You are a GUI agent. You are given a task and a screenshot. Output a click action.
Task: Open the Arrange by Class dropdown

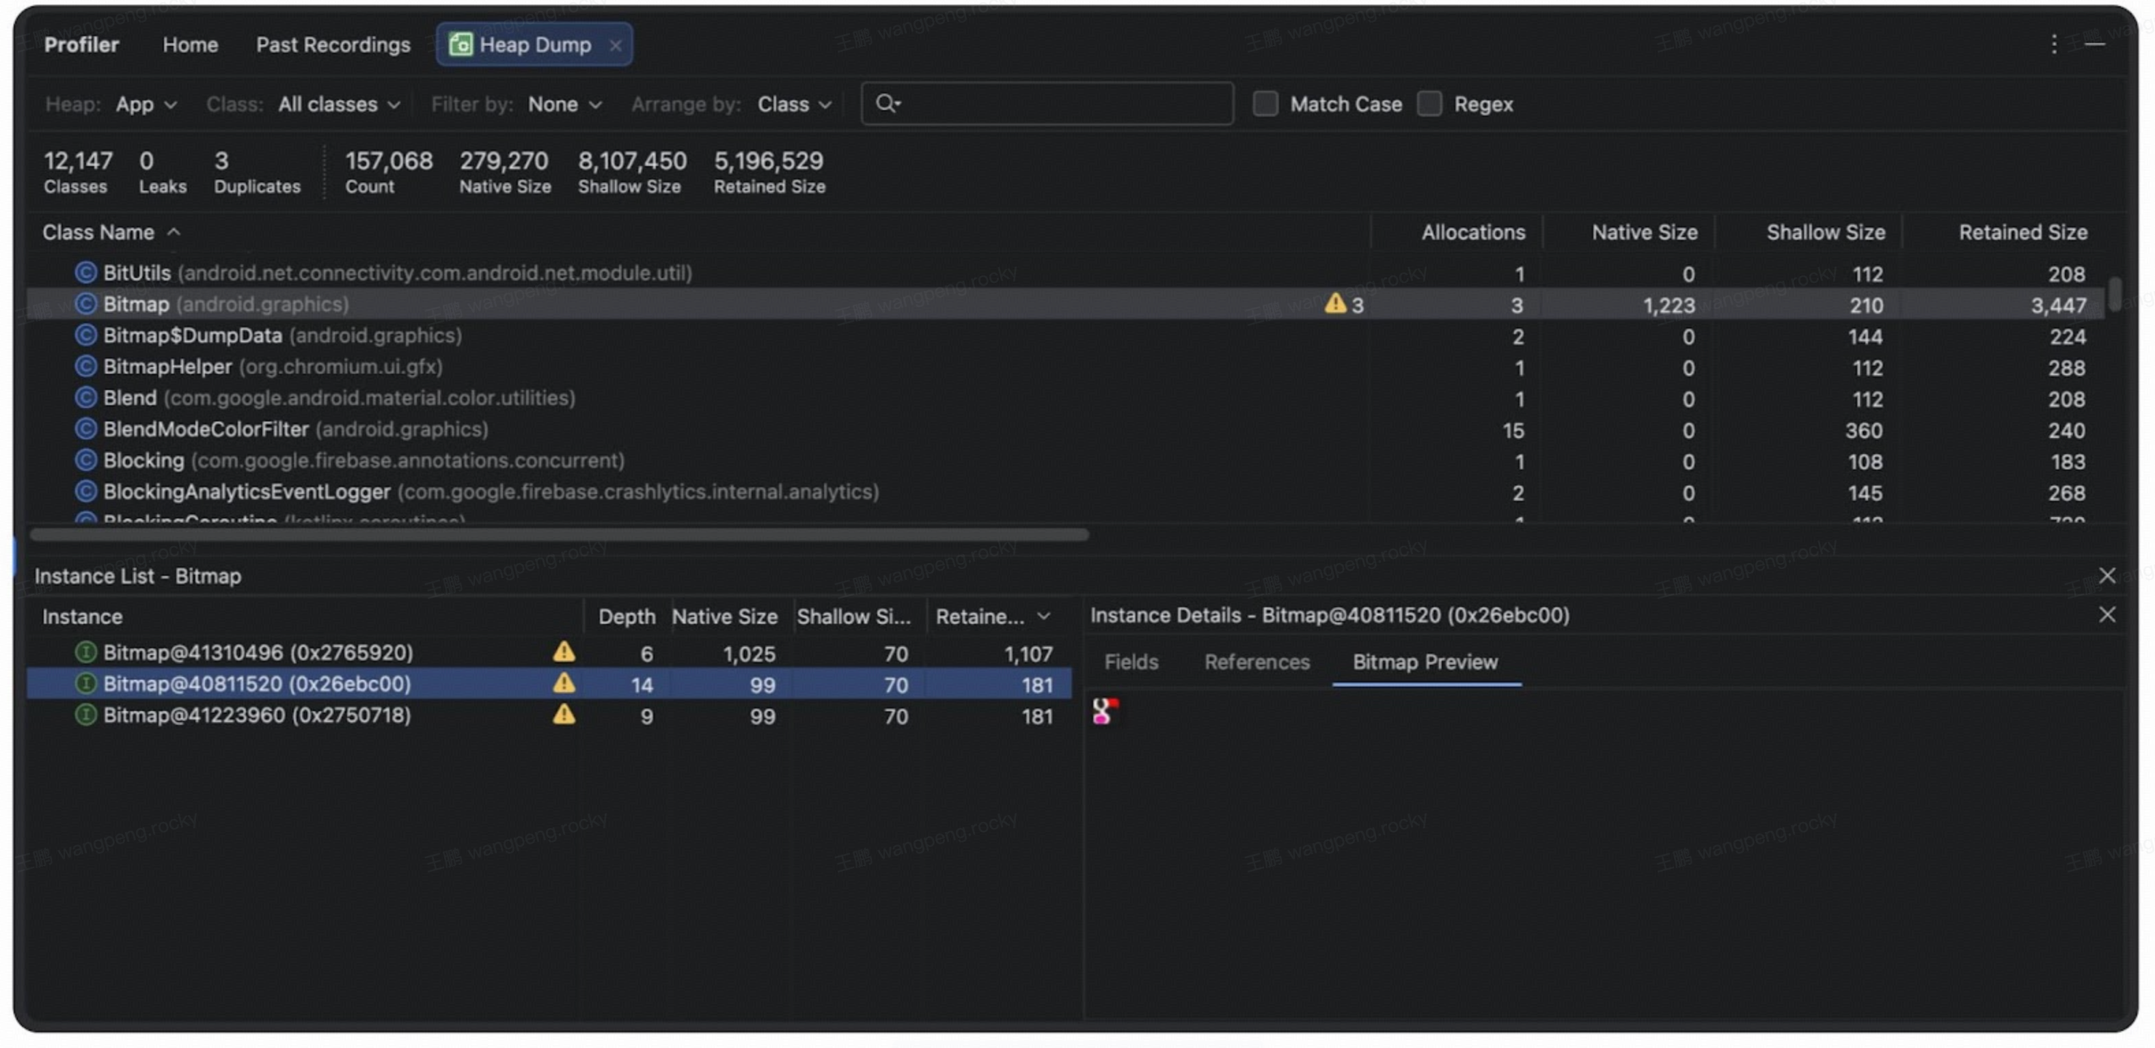[x=795, y=105]
